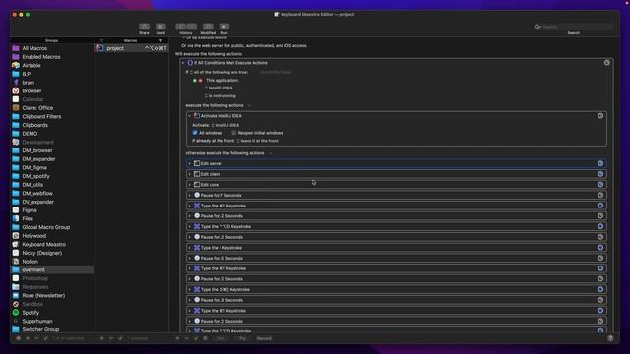Open the 'is not running' condition dropdown

click(x=220, y=96)
